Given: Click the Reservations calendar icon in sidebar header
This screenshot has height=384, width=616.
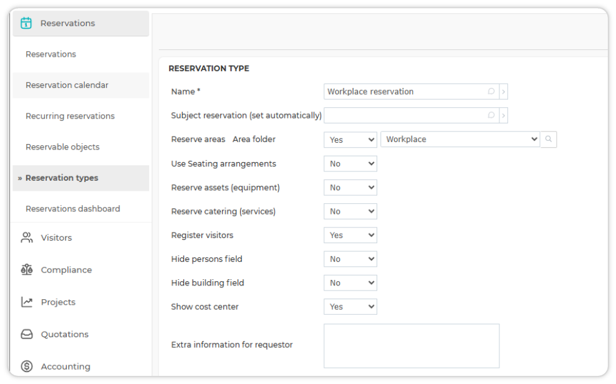Looking at the screenshot, I should [26, 23].
